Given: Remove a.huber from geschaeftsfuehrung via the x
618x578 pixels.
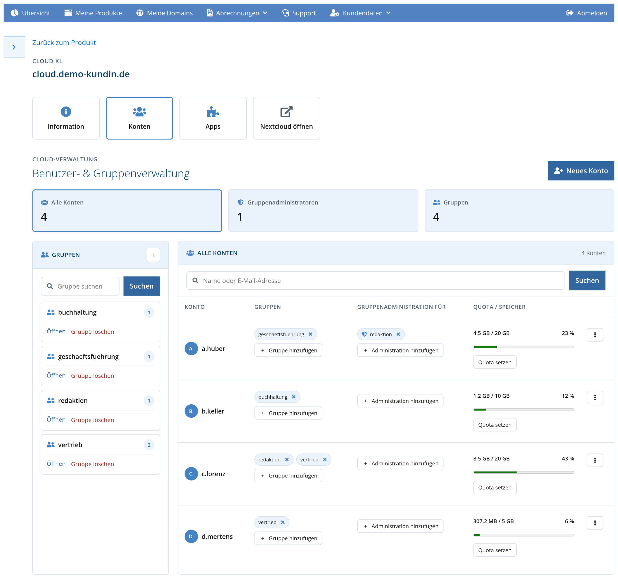Looking at the screenshot, I should (310, 334).
